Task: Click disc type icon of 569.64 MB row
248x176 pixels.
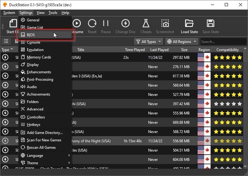Action: pyautogui.click(x=5, y=85)
